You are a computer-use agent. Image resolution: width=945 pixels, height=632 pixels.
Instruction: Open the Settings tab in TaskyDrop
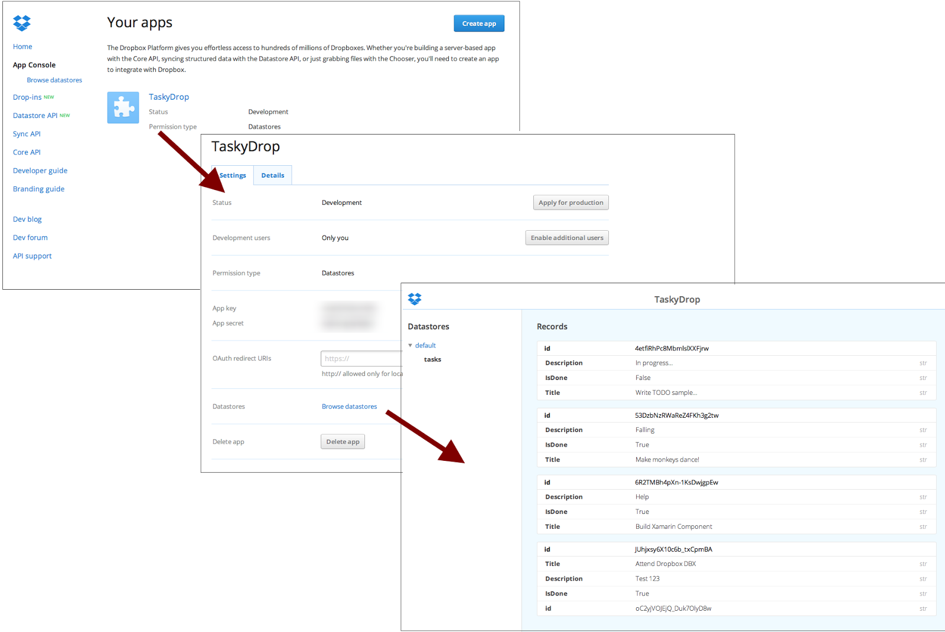click(x=233, y=175)
